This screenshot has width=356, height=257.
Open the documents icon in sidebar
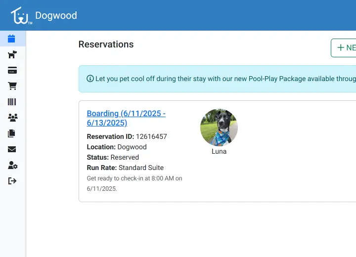click(12, 133)
